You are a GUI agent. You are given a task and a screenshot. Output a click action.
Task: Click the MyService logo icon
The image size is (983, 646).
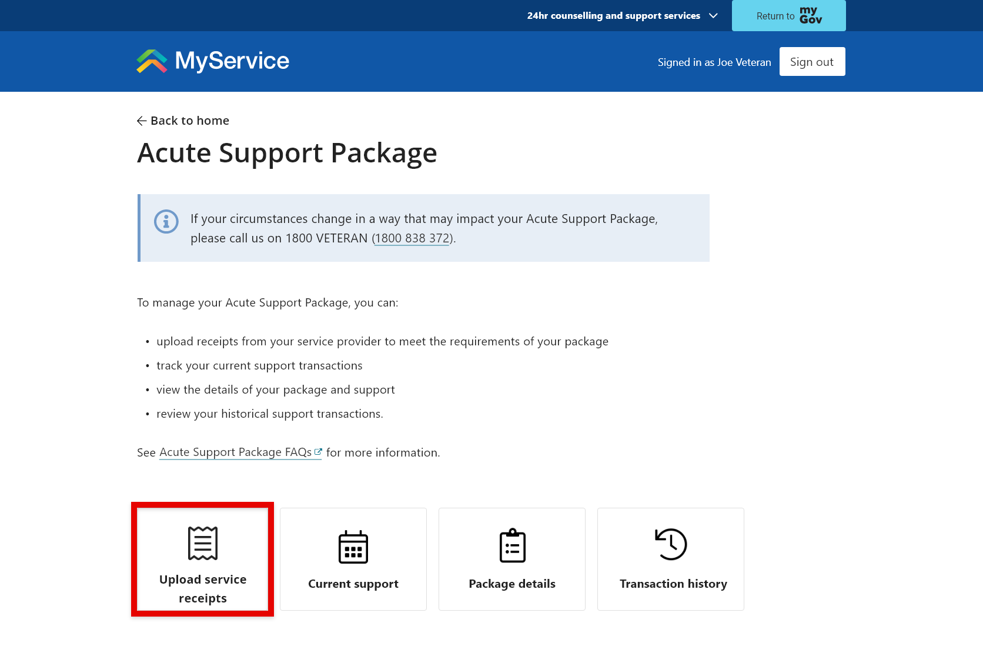152,61
